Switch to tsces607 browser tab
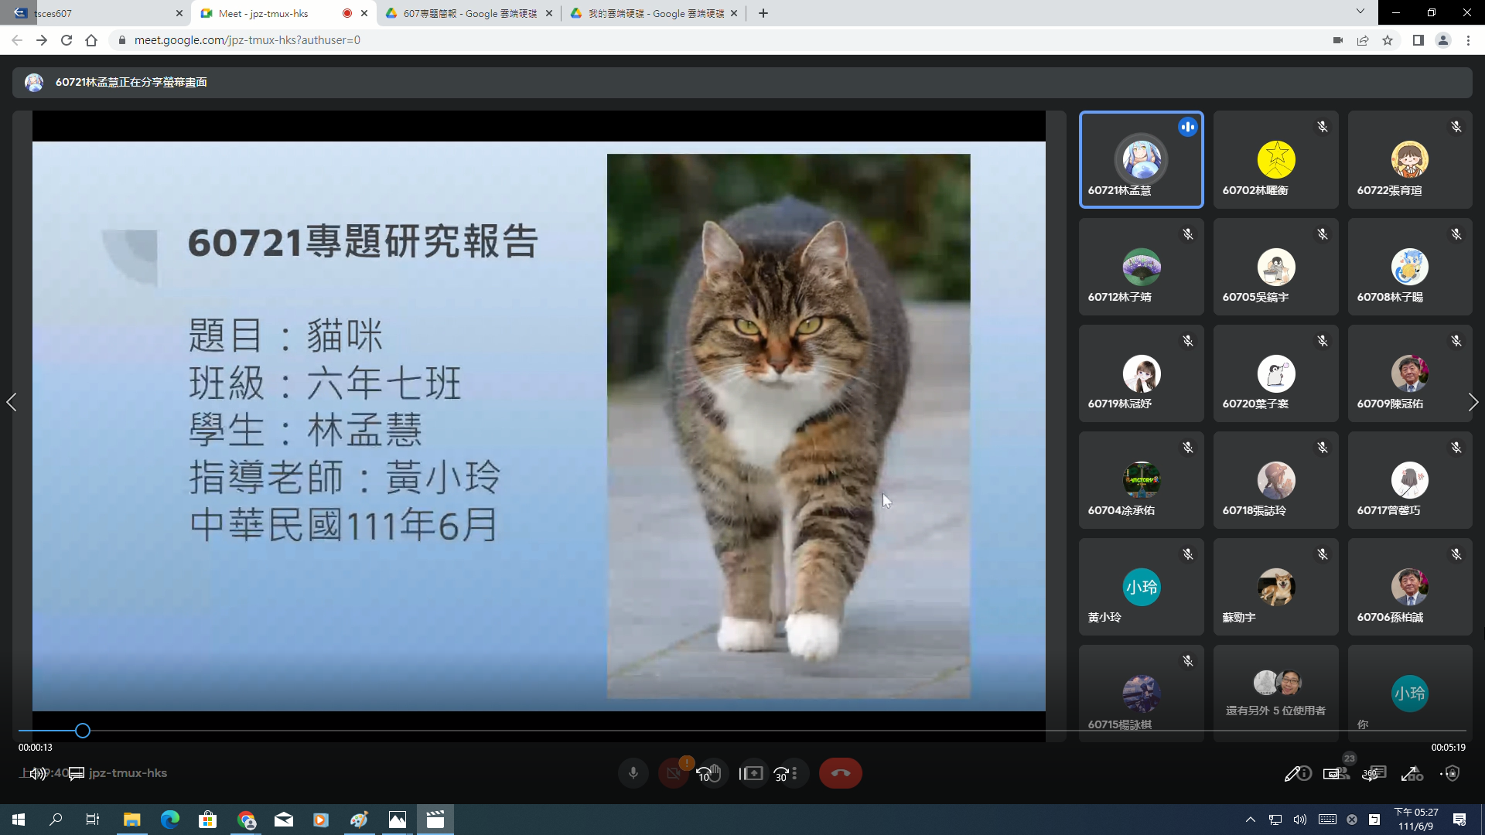The height and width of the screenshot is (835, 1485). [93, 13]
